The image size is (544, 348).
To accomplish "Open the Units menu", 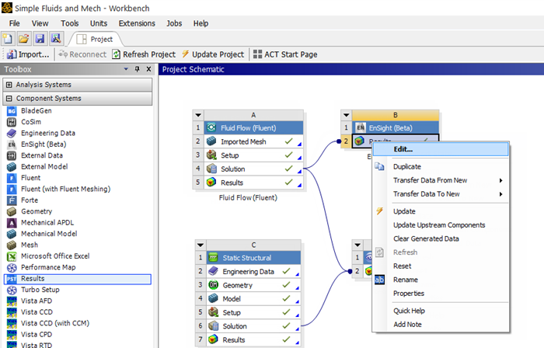I will click(x=99, y=23).
